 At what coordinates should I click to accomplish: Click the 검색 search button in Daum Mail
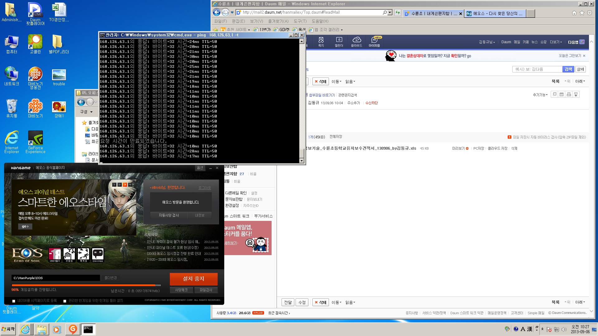click(x=568, y=69)
